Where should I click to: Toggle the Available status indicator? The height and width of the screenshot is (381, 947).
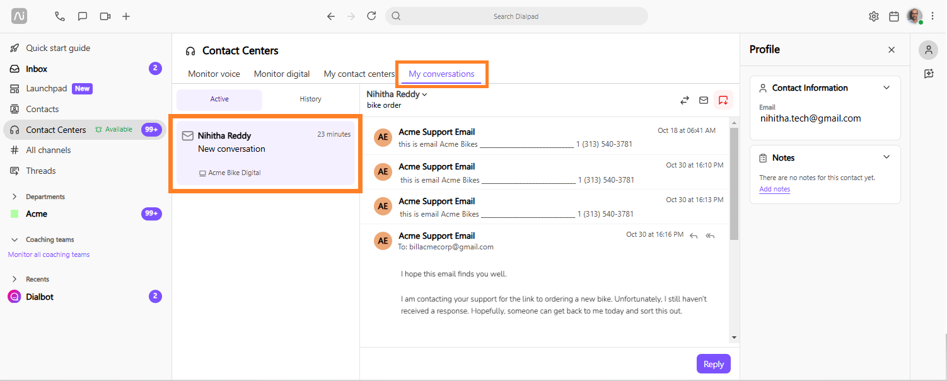coord(113,129)
